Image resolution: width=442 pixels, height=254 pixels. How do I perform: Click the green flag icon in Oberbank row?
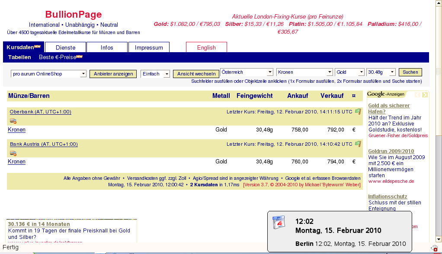point(358,112)
